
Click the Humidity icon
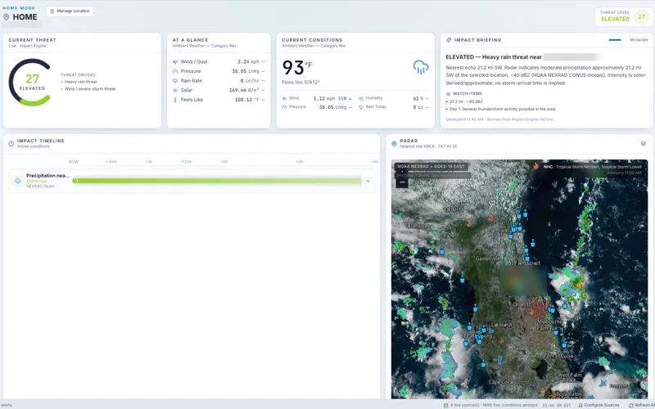pyautogui.click(x=361, y=98)
